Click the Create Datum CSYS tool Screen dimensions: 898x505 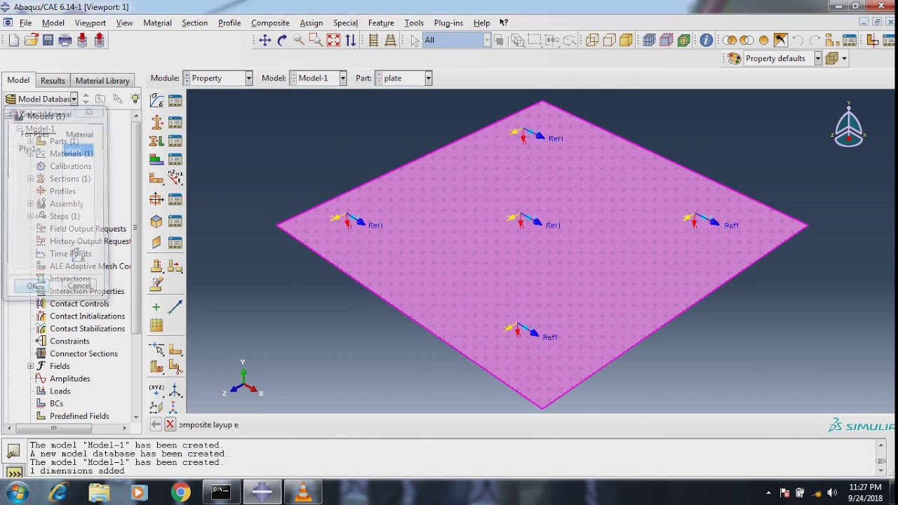click(175, 391)
